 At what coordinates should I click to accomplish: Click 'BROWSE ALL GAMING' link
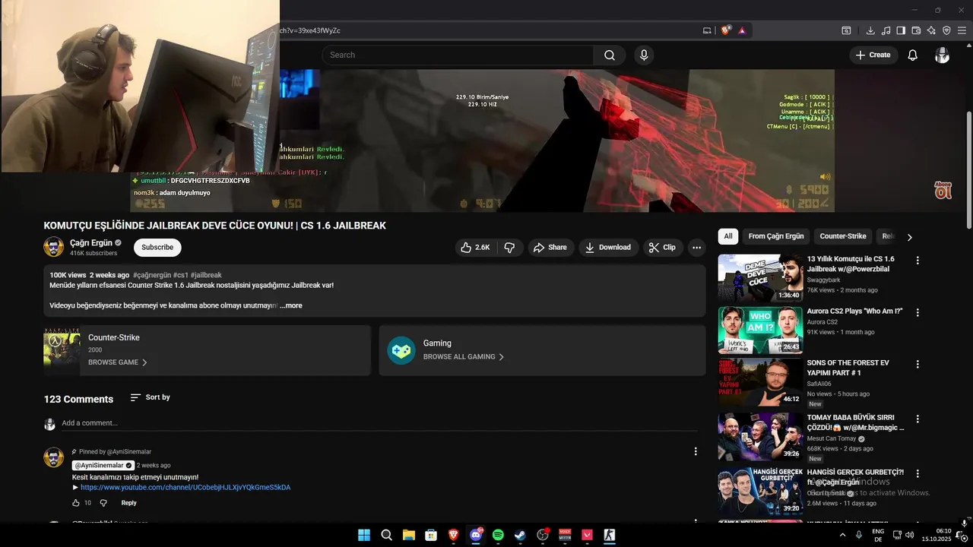(x=464, y=356)
